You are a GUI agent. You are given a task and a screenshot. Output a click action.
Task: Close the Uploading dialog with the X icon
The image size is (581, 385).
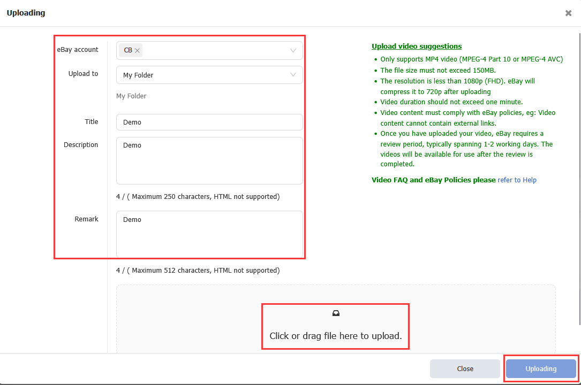(568, 13)
